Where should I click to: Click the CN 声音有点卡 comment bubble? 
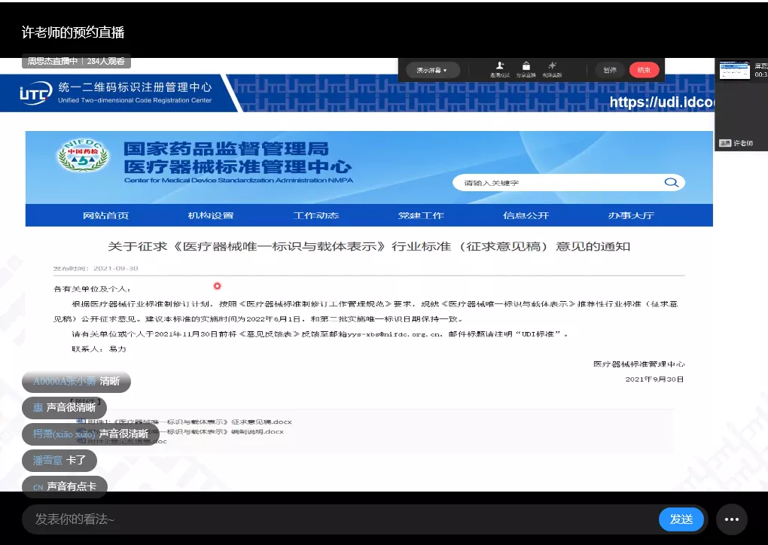pyautogui.click(x=65, y=486)
